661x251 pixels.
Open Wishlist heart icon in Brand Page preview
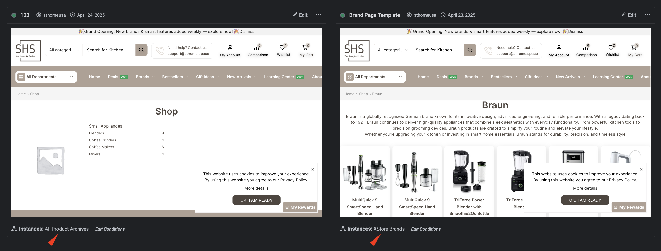point(611,48)
